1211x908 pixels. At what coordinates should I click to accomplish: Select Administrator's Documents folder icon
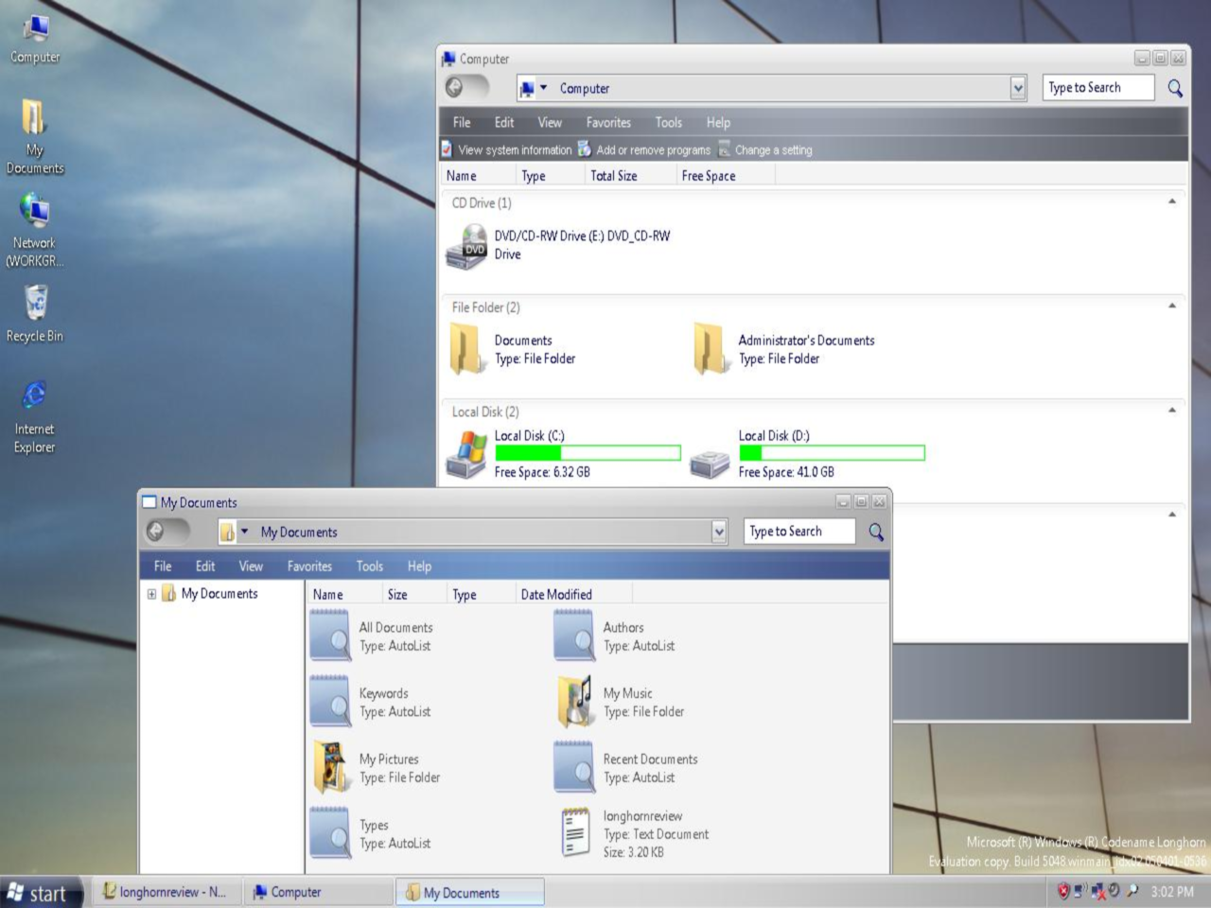(710, 349)
